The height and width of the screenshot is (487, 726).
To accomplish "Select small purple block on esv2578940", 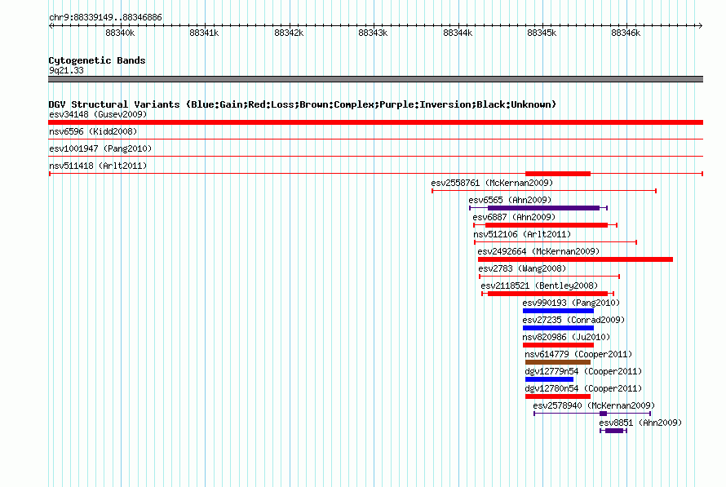I will 604,414.
